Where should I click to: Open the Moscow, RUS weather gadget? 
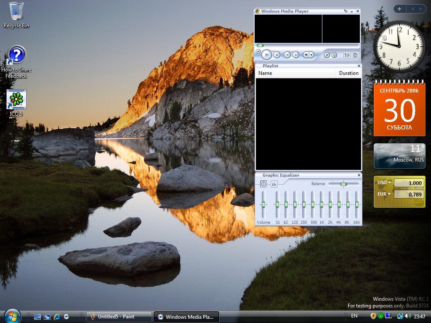pyautogui.click(x=399, y=156)
